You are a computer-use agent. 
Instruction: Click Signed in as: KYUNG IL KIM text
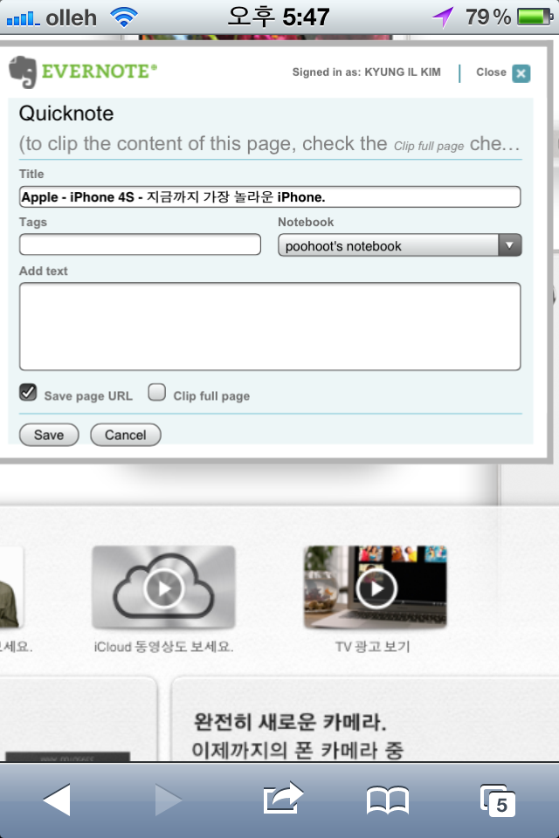[367, 72]
